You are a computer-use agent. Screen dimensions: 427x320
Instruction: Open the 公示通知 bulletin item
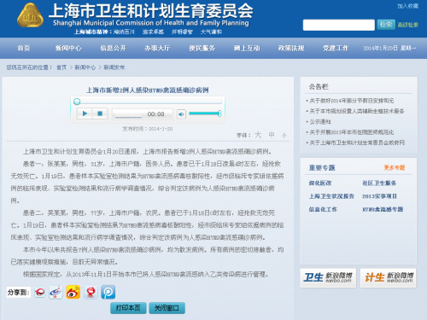pos(320,122)
